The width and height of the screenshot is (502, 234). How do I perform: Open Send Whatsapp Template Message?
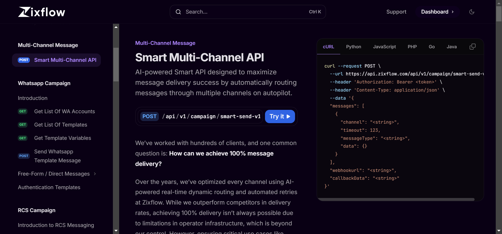click(57, 156)
